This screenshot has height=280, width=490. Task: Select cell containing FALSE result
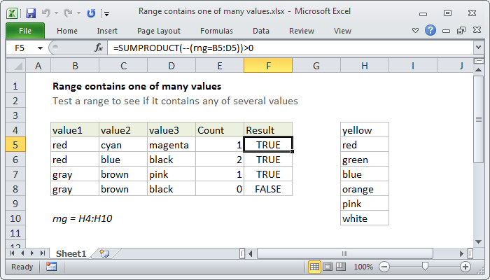(268, 189)
